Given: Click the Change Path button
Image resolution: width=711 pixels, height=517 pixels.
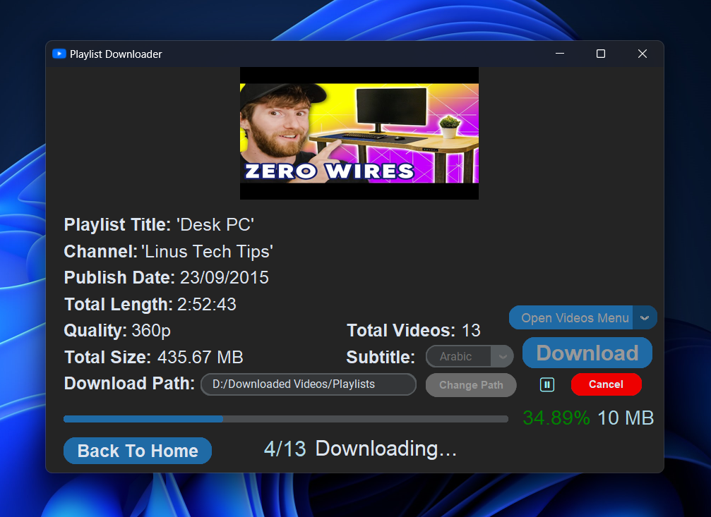Looking at the screenshot, I should coord(471,385).
